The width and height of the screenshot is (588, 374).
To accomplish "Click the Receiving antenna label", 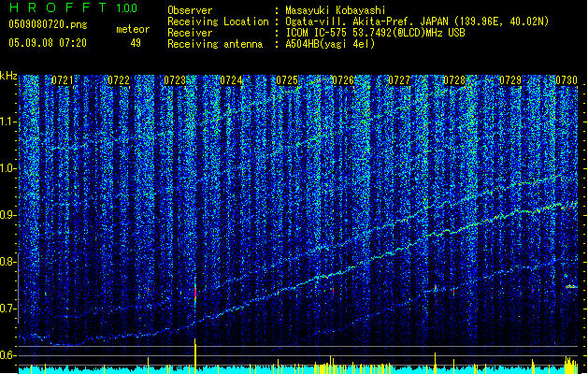I will (x=215, y=44).
